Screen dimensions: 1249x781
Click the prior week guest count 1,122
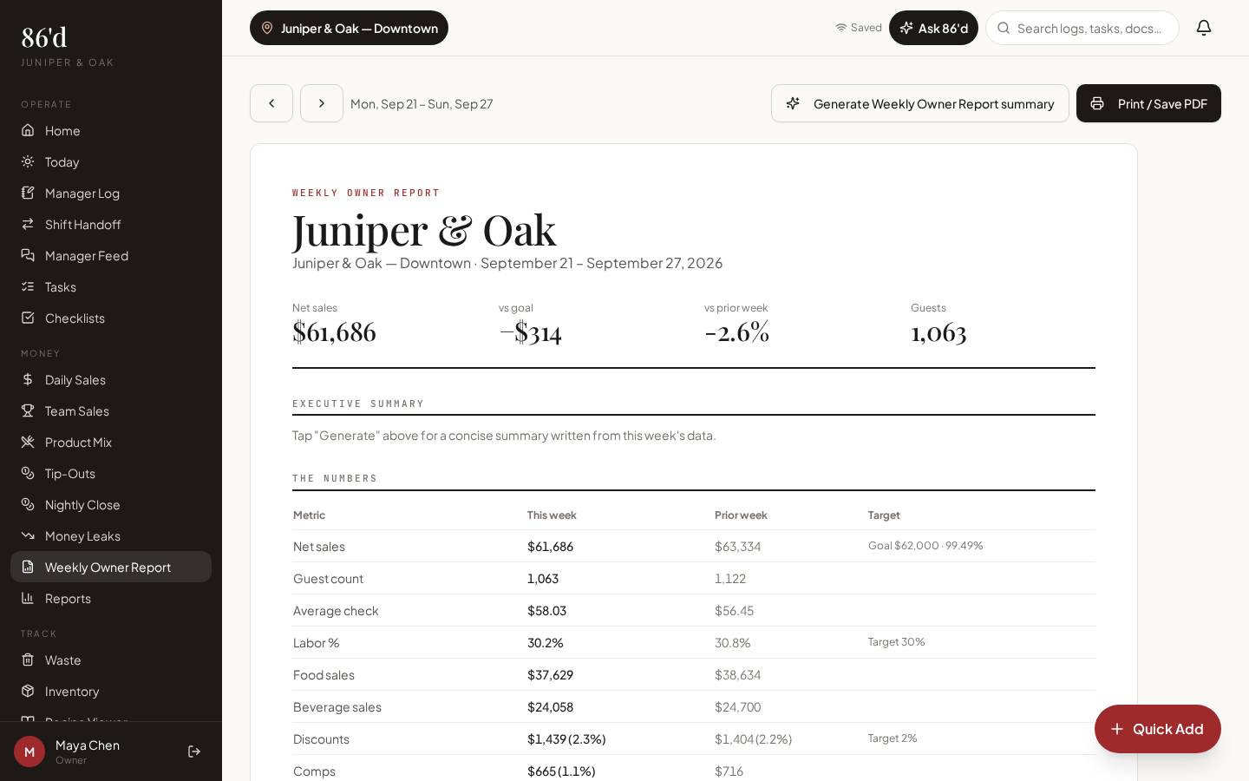pos(730,578)
